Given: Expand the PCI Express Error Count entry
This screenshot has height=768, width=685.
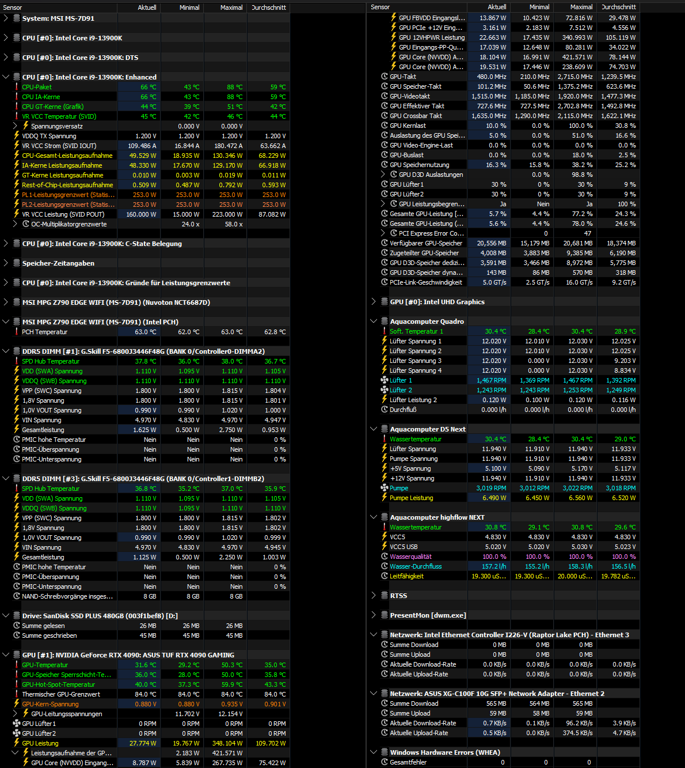Looking at the screenshot, I should pyautogui.click(x=383, y=233).
